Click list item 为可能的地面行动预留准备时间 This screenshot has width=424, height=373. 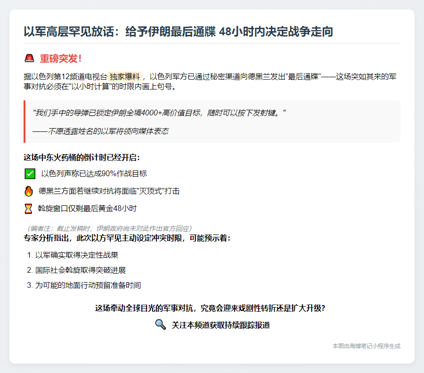[x=88, y=285]
